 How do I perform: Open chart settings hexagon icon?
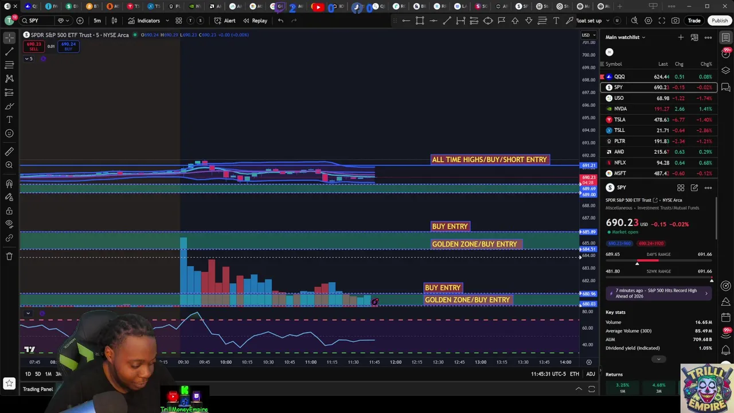point(648,21)
